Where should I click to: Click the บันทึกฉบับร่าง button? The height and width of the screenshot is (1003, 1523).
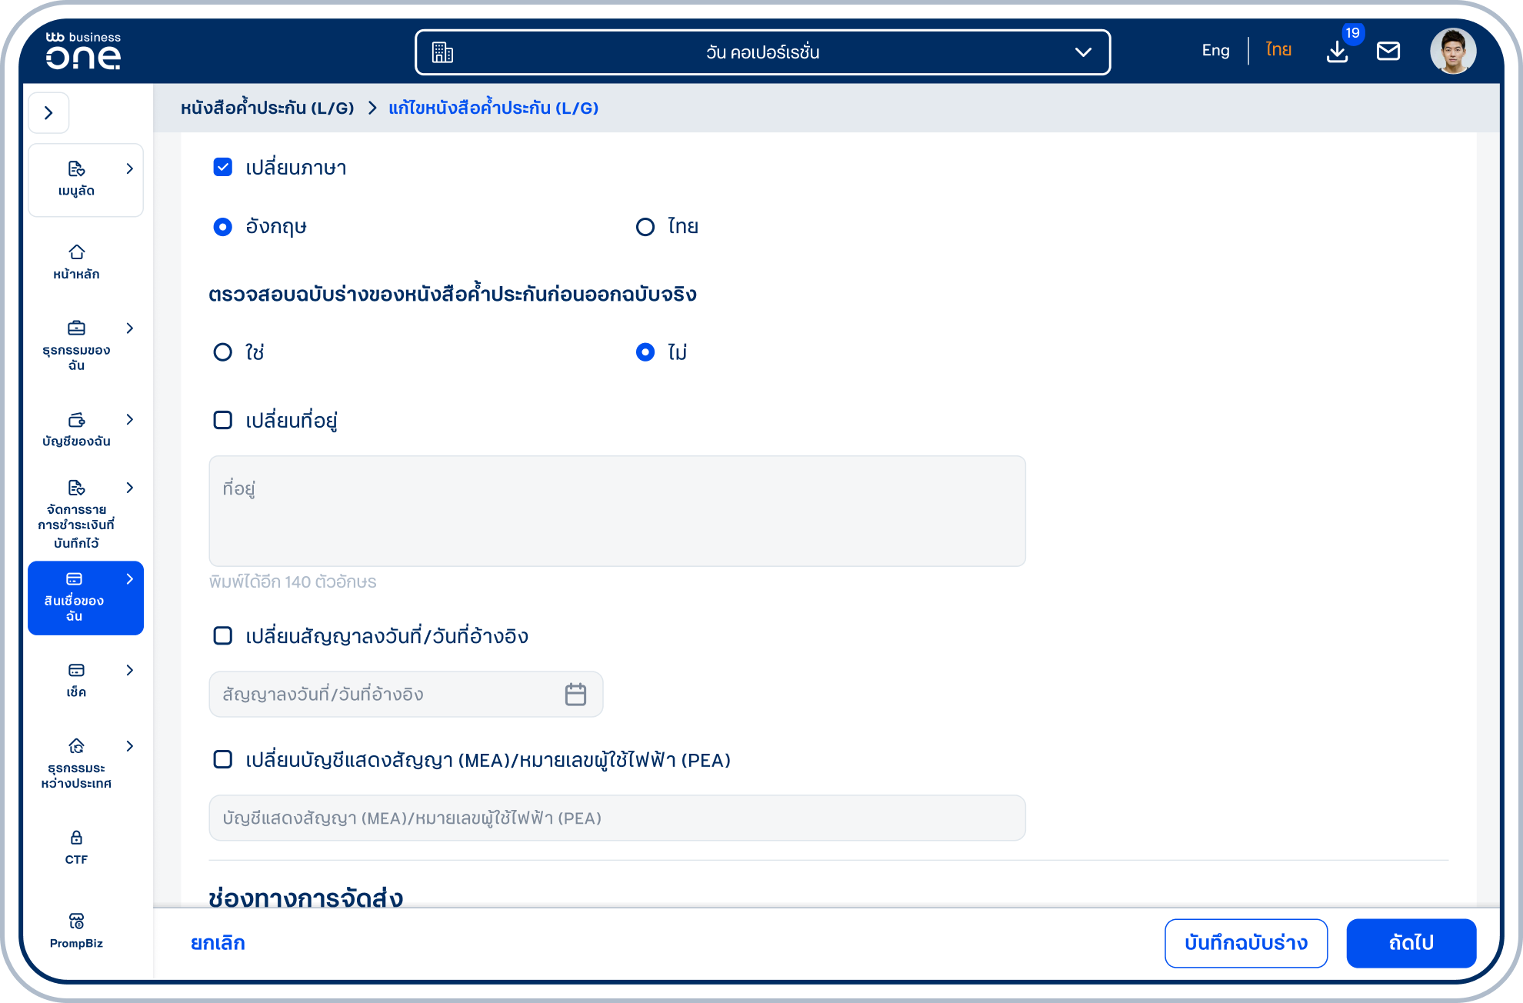point(1246,942)
